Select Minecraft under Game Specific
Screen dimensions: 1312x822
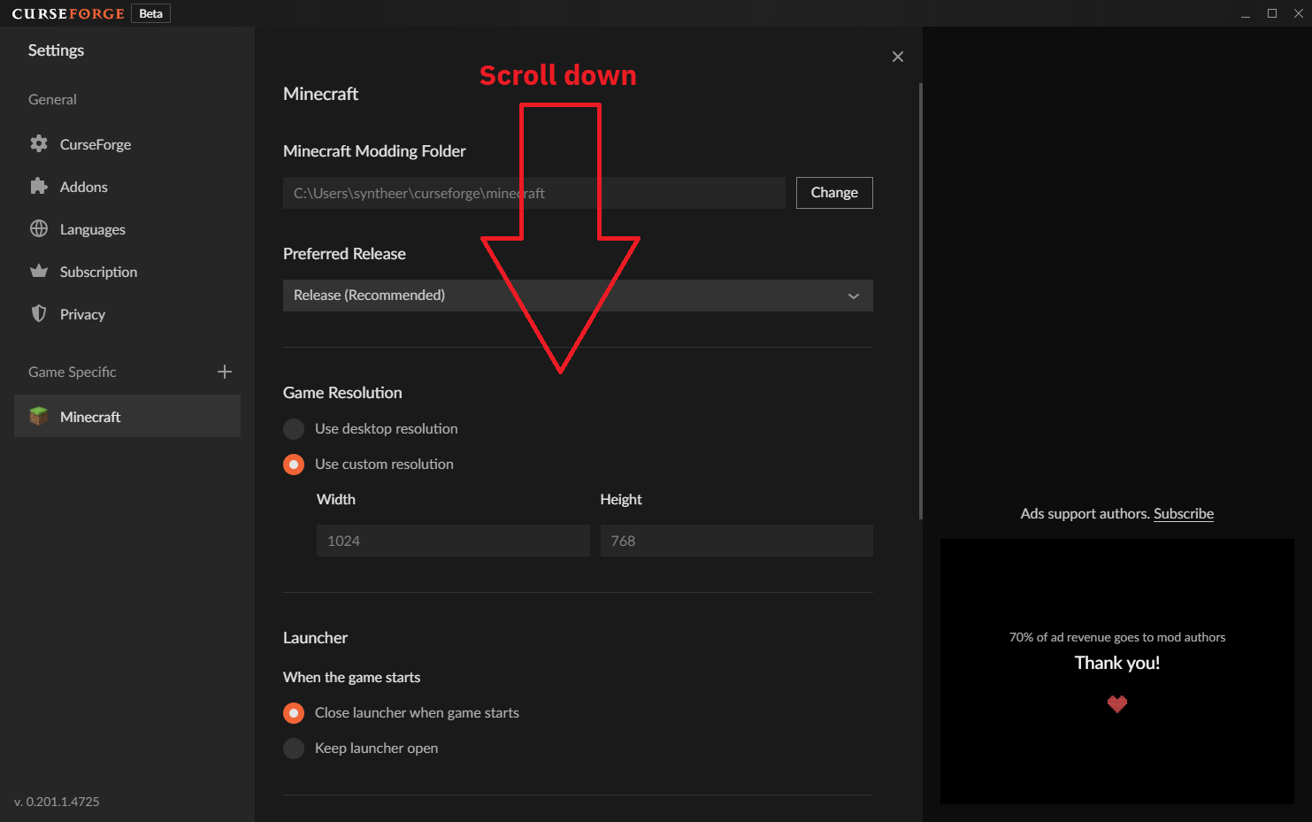click(90, 416)
